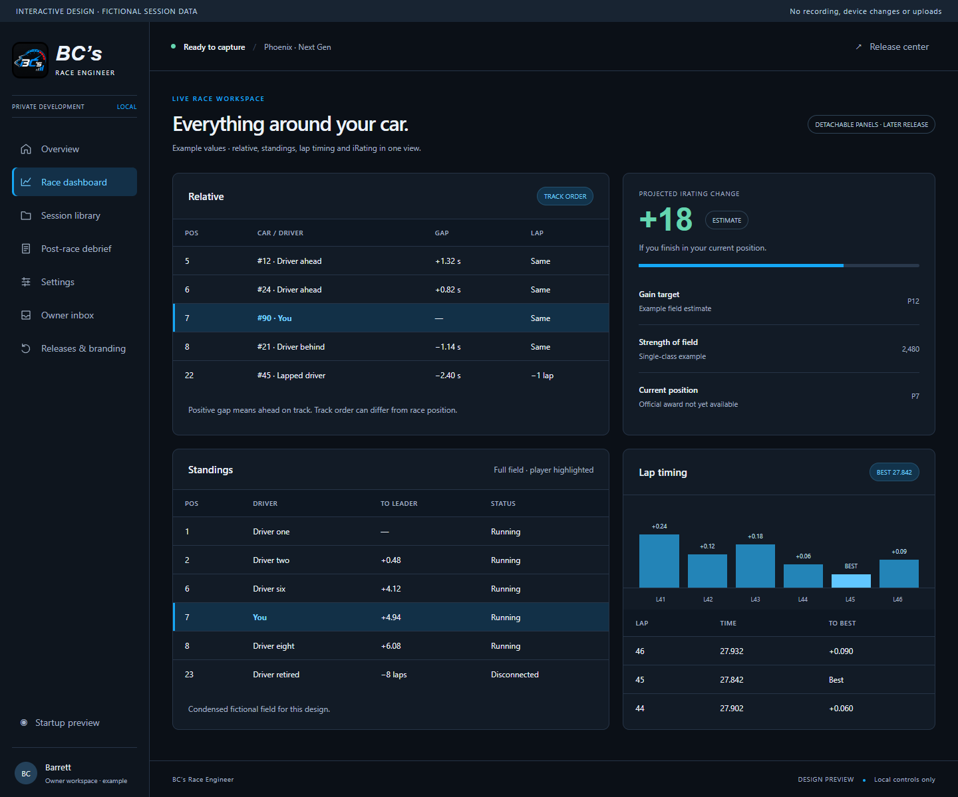
Task: Open the Overview page
Action: (75, 149)
